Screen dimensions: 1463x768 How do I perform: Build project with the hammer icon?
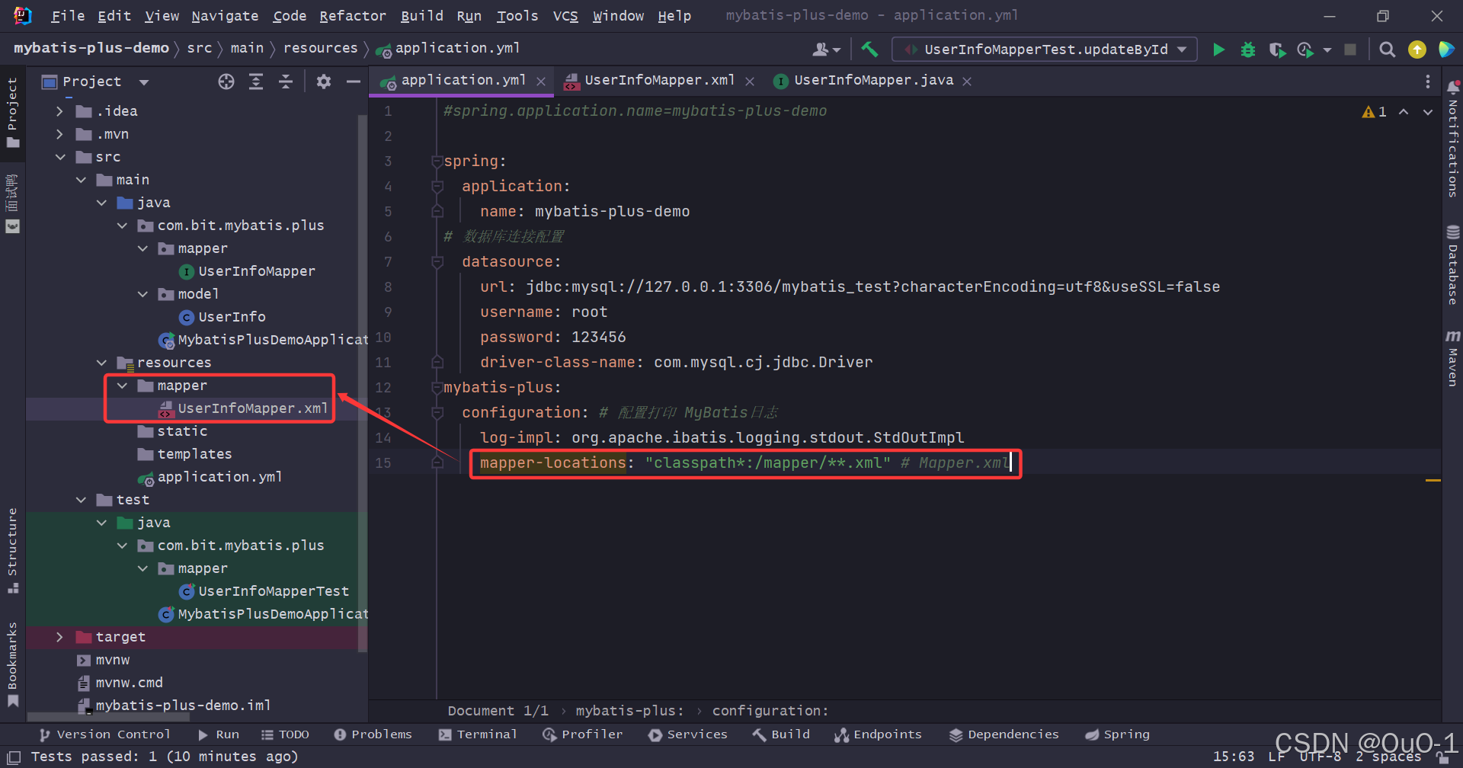coord(869,50)
